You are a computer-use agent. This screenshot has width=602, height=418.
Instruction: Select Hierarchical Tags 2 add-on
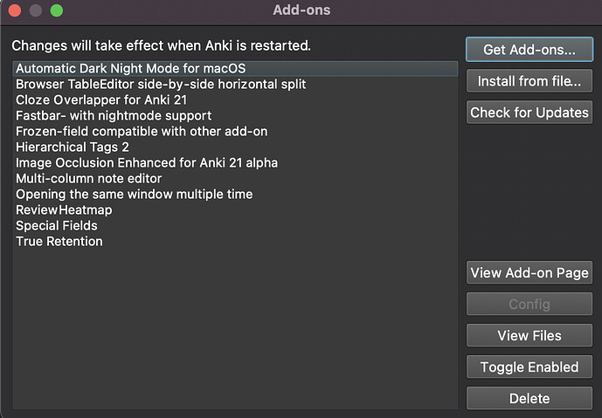click(235, 147)
